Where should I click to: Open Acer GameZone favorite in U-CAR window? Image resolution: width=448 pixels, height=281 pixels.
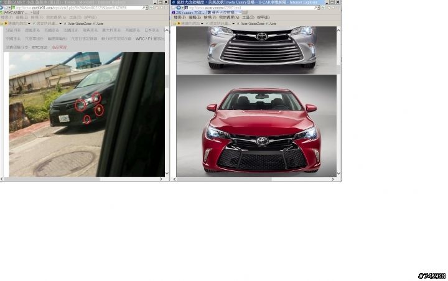click(x=251, y=24)
